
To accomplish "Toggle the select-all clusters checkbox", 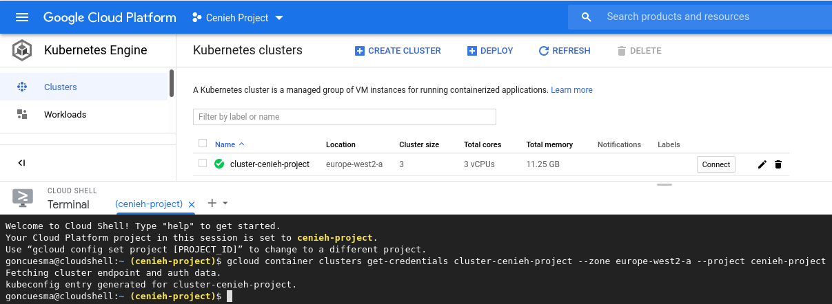I will 203,144.
